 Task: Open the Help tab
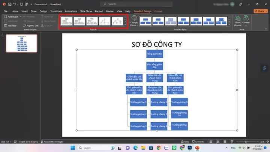click(128, 11)
